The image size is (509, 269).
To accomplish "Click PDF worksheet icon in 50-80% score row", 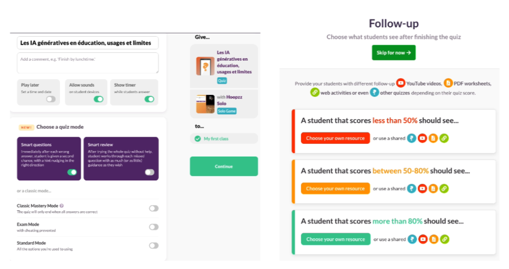I will (x=433, y=188).
